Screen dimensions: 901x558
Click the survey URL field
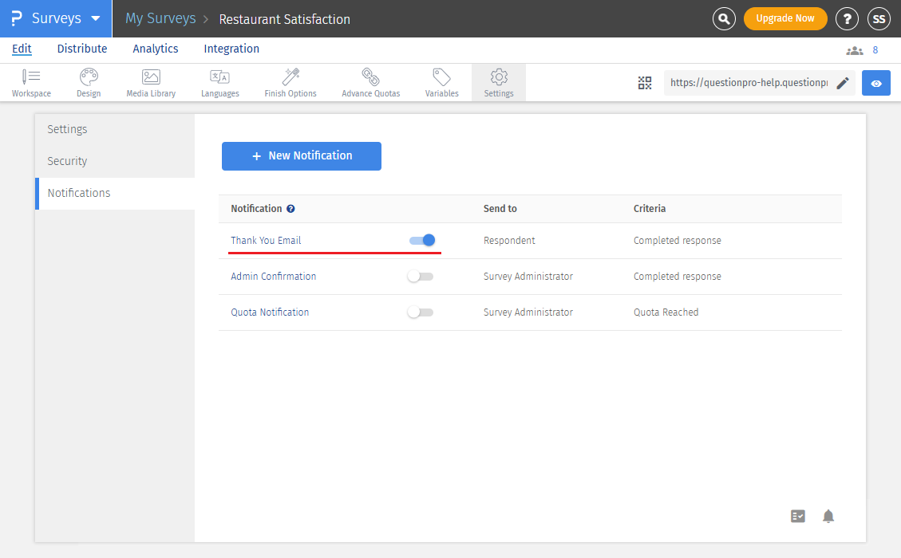coord(748,83)
